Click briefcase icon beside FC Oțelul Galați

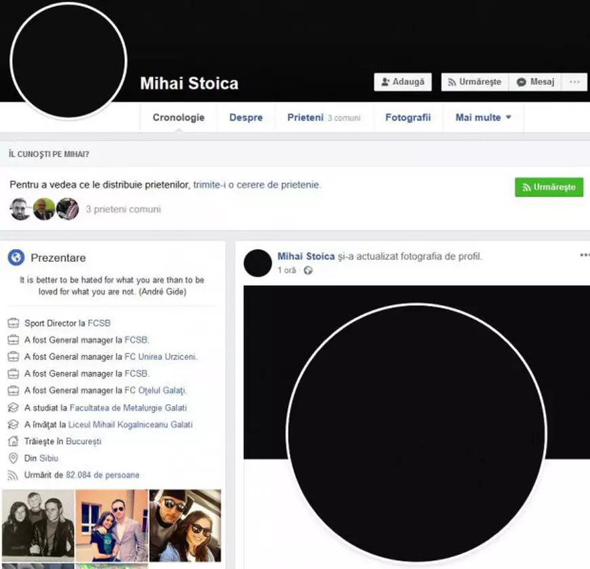point(13,391)
